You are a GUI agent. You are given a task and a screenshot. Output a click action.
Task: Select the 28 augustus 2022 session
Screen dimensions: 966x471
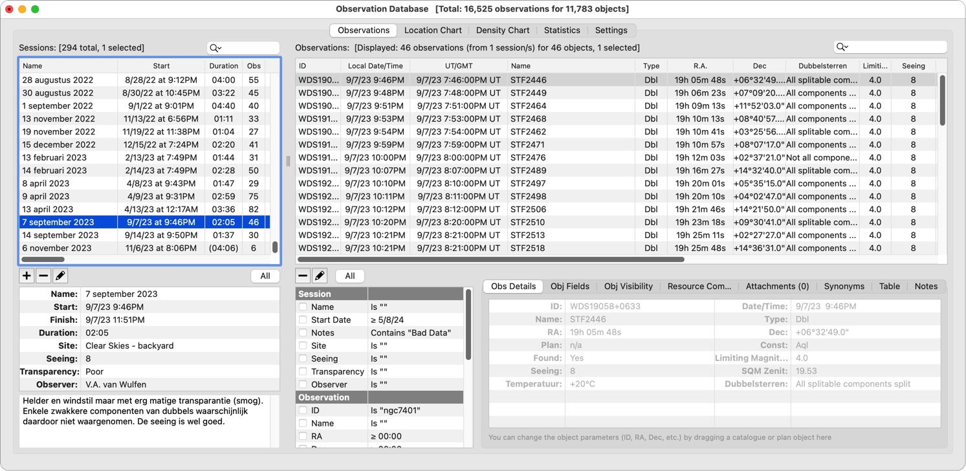145,80
